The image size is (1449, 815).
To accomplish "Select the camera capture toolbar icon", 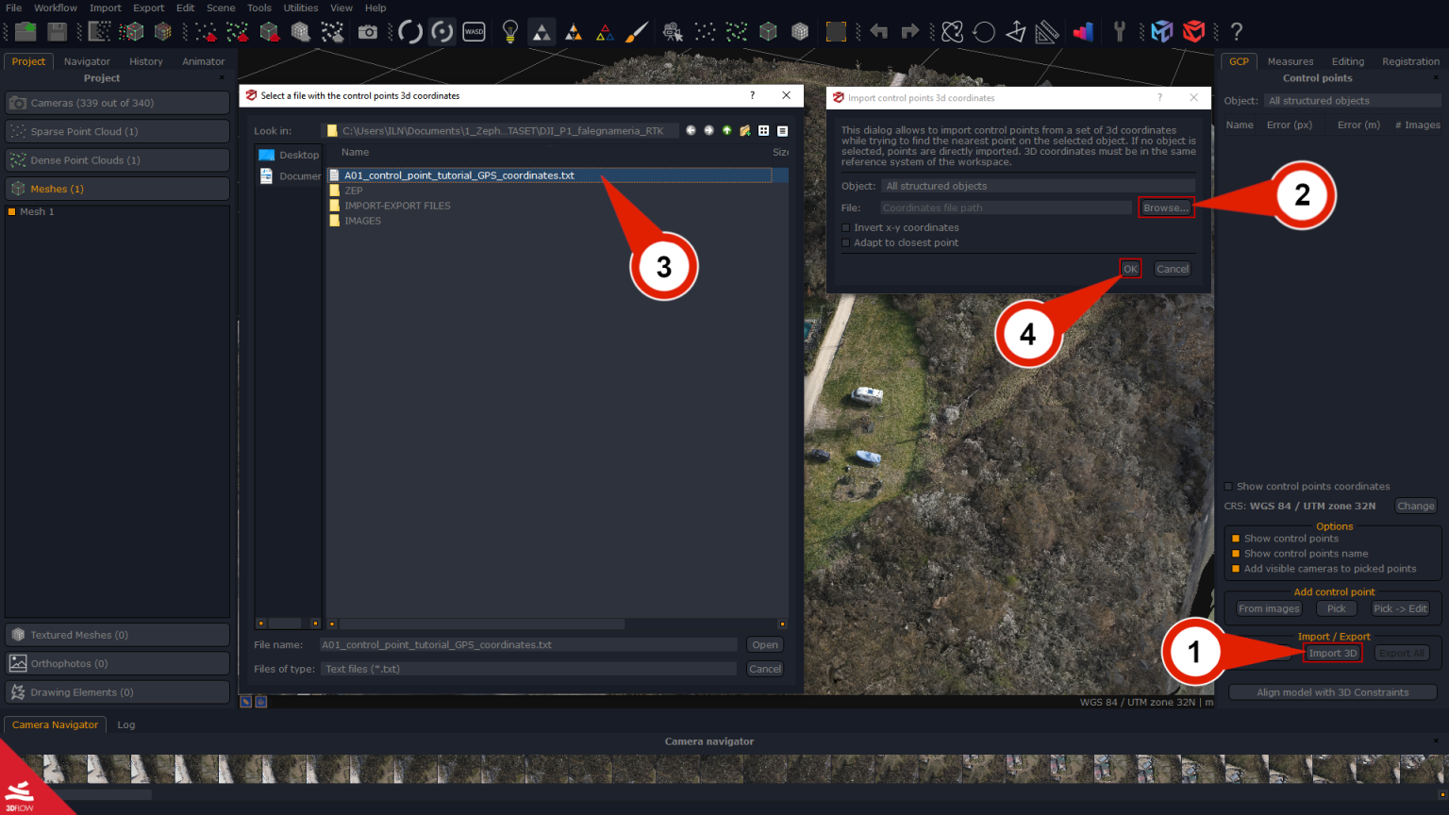I will click(368, 31).
